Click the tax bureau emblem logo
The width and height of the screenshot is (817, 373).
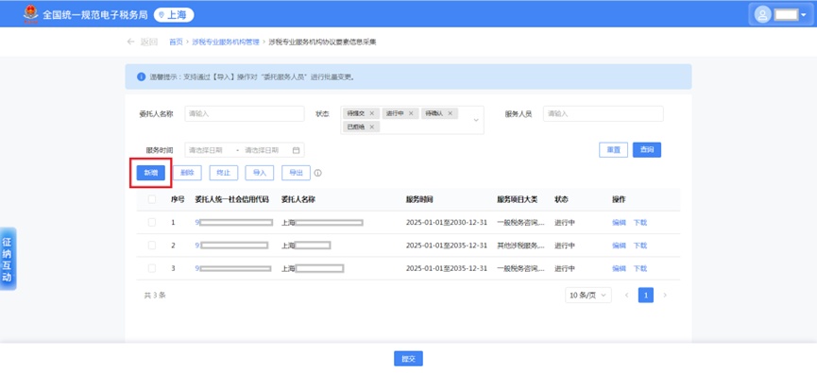(31, 14)
